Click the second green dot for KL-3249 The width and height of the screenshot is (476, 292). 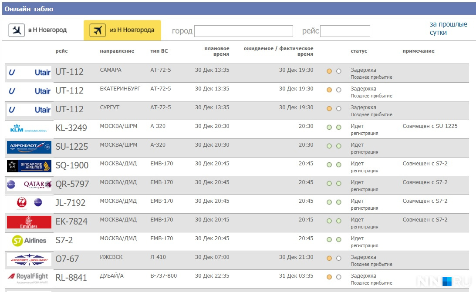pyautogui.click(x=339, y=128)
